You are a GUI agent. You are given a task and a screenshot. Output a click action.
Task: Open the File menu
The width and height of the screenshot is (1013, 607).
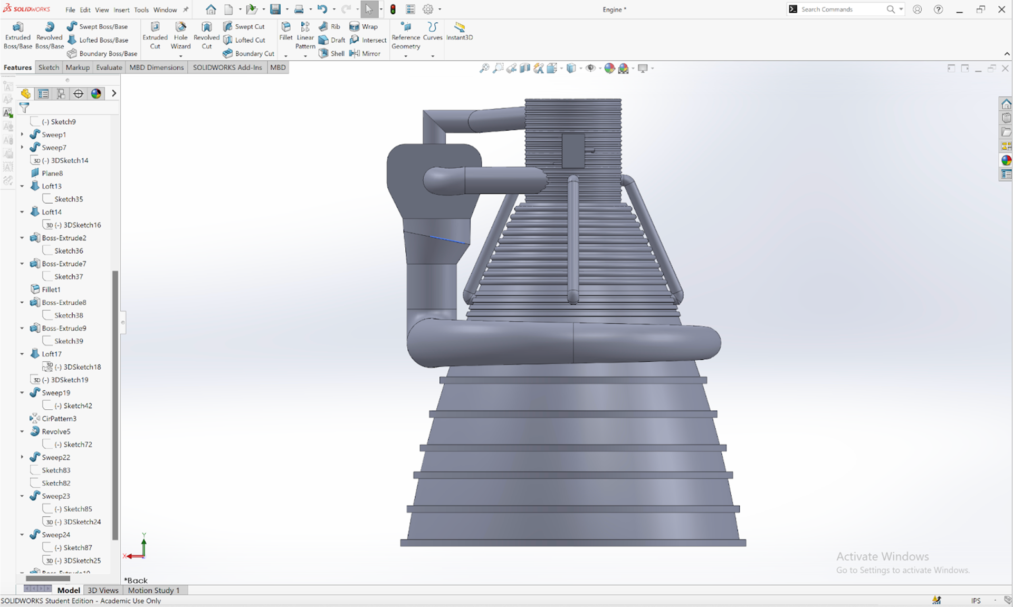[70, 10]
